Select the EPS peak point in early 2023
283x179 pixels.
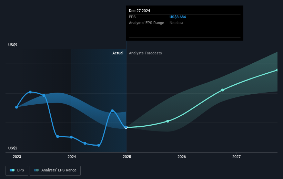(30, 92)
